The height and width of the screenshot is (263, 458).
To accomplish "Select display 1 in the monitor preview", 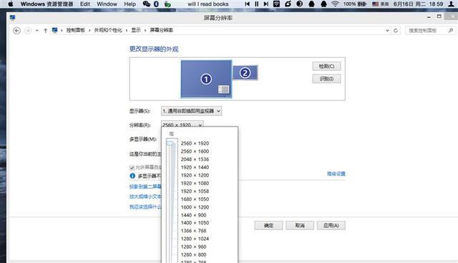I will pos(206,79).
